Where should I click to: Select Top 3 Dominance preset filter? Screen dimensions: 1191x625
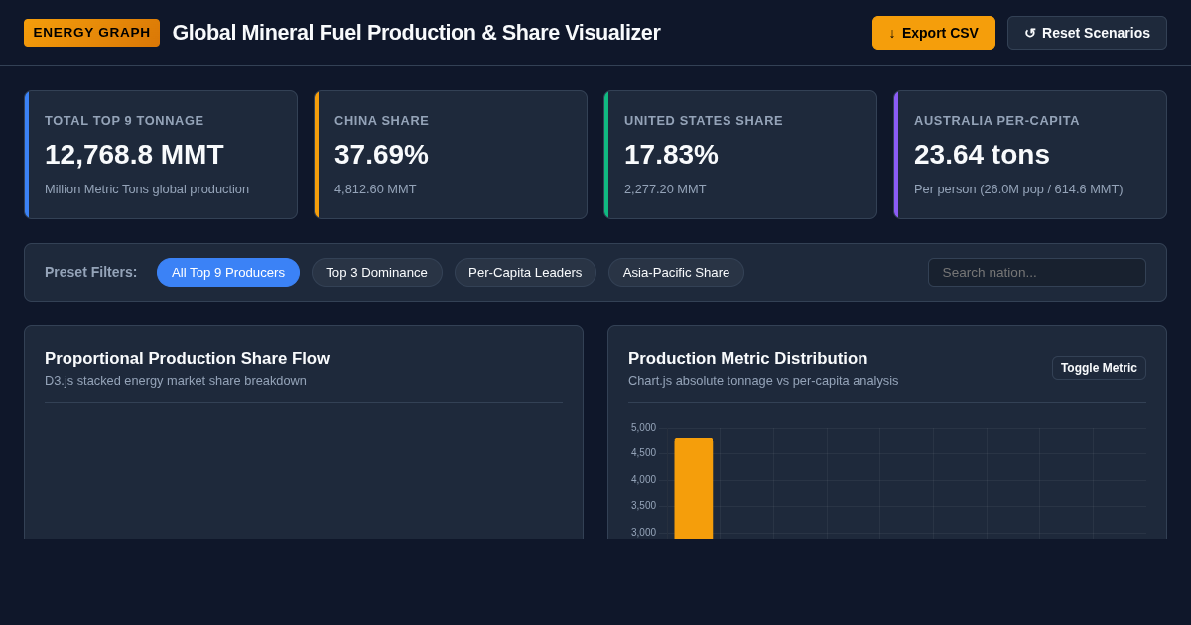pos(377,273)
